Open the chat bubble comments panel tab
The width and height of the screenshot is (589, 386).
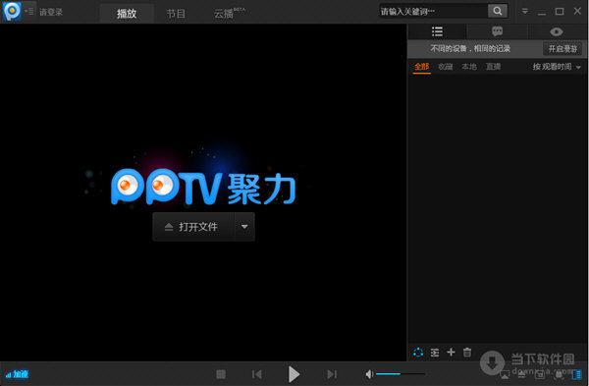[498, 31]
